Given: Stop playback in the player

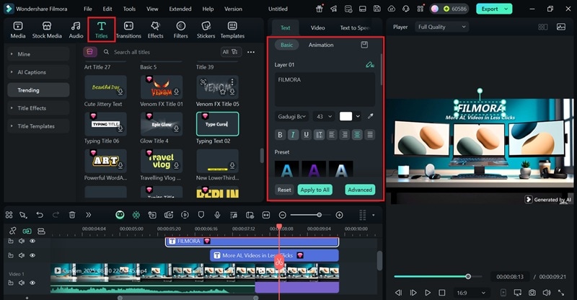Looking at the screenshot, I should pyautogui.click(x=442, y=293).
